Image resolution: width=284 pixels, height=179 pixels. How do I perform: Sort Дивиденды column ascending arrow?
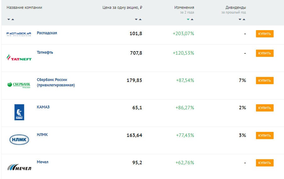[x=244, y=19]
